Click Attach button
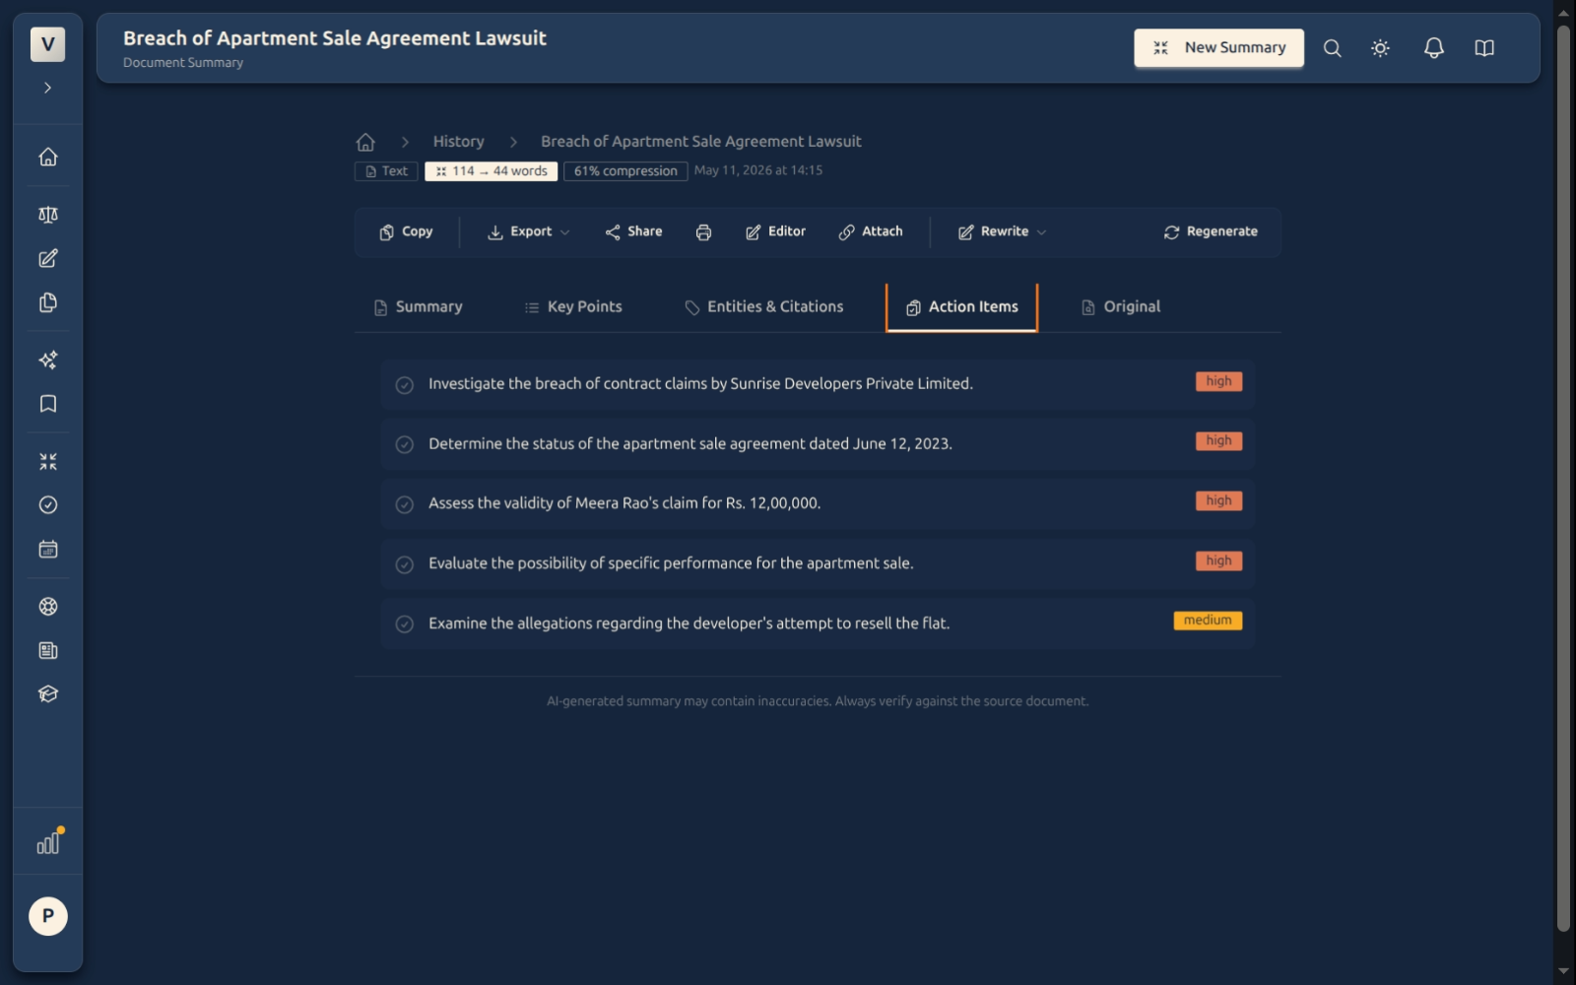 (x=871, y=231)
